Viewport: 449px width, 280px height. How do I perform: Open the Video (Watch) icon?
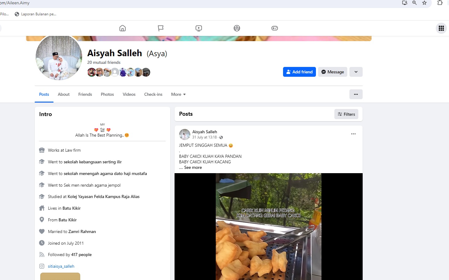pos(199,28)
